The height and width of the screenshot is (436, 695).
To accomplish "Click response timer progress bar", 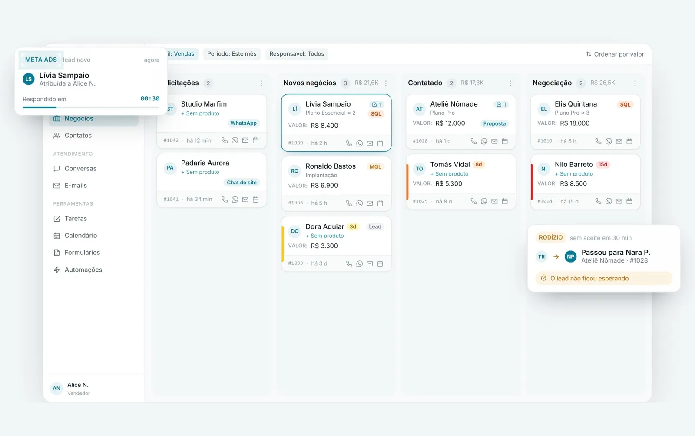I will click(x=91, y=107).
